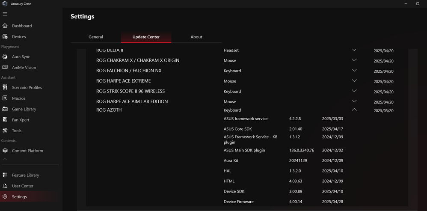427x211 pixels.
Task: Open Scenario Profiles icon
Action: (x=5, y=87)
